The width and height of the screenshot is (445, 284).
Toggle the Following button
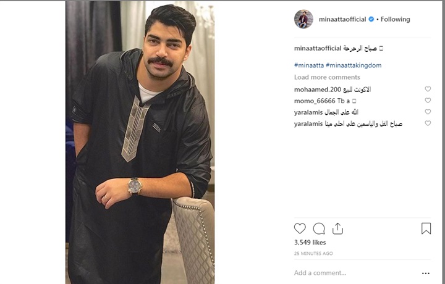click(395, 19)
